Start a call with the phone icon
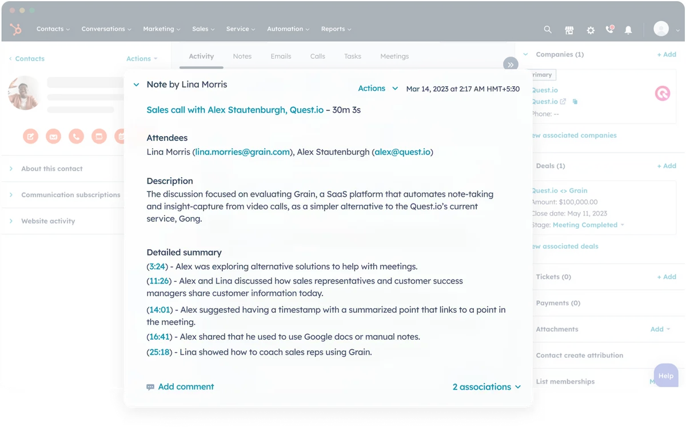This screenshot has width=686, height=430. pyautogui.click(x=76, y=136)
